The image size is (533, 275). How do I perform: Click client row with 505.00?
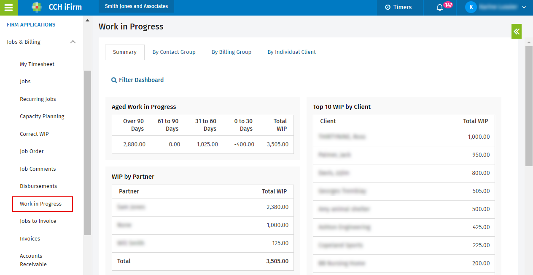pos(404,191)
